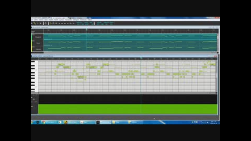This screenshot has height=141, width=251.
Task: Select the Eraser tool in toolbar
Action: tap(41, 23)
